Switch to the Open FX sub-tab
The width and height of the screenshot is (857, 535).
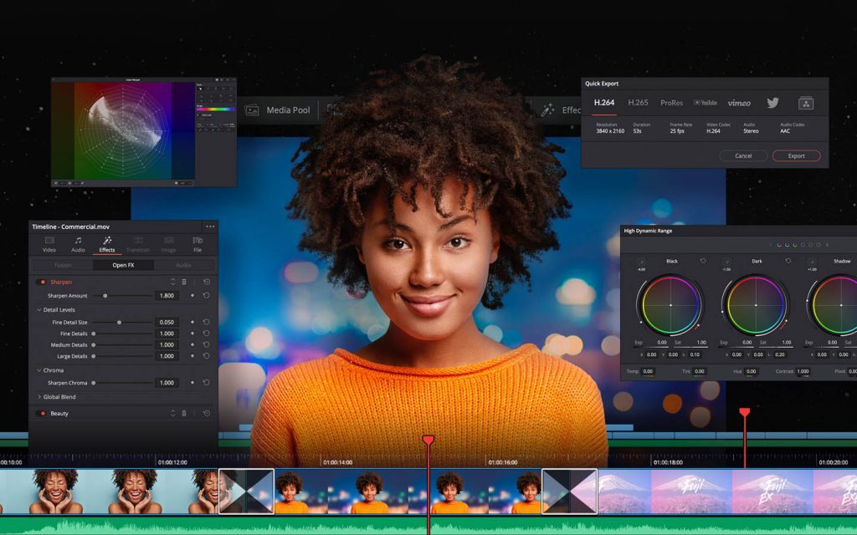(123, 265)
